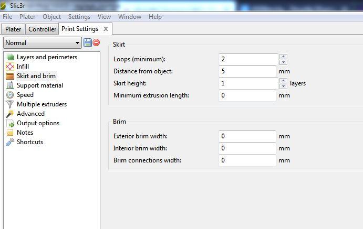Increase the skirt Loops value

284,57
